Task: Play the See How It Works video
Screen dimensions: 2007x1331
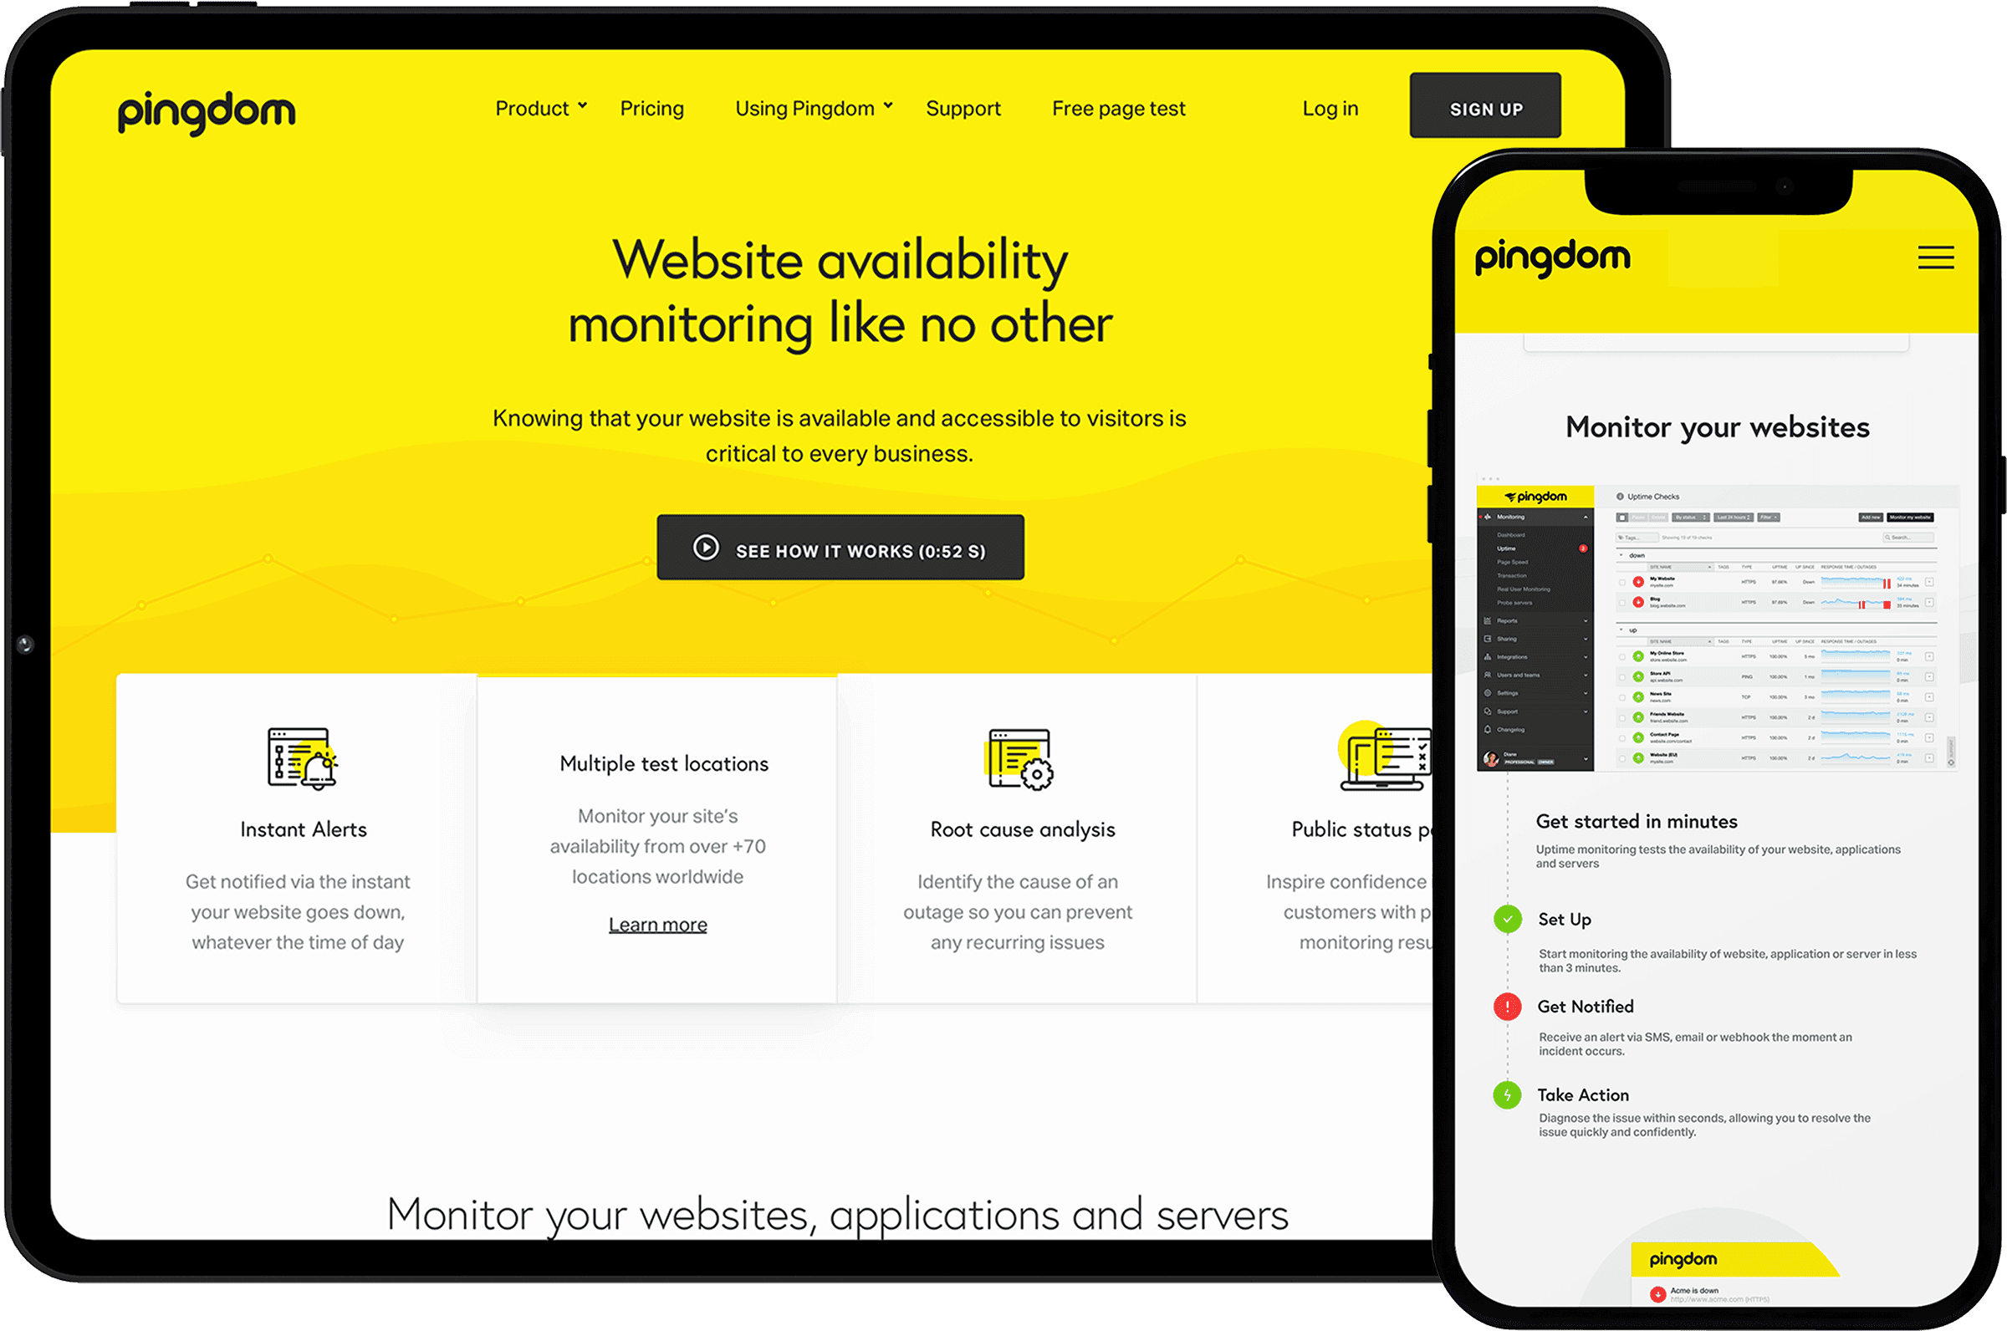Action: click(x=838, y=551)
